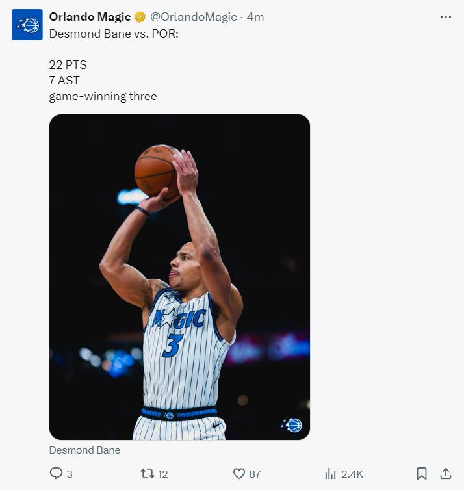Enlarge the Desmond Bane shooting photo
Viewport: 464px width, 490px height.
179,277
